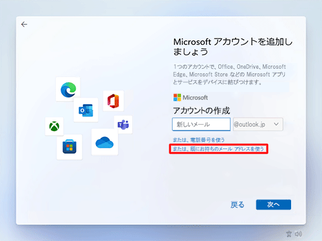Click the 次へ button

274,204
